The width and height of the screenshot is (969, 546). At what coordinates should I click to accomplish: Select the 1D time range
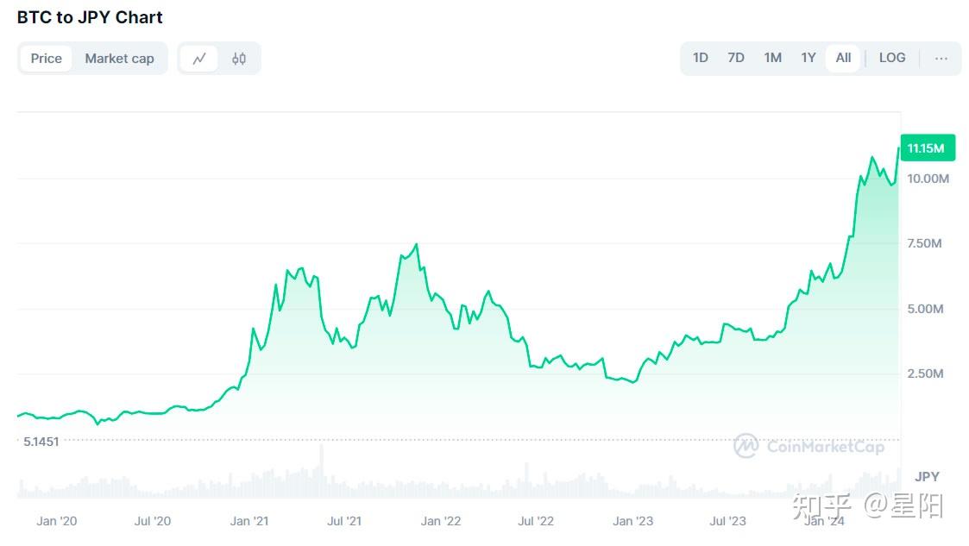coord(700,57)
